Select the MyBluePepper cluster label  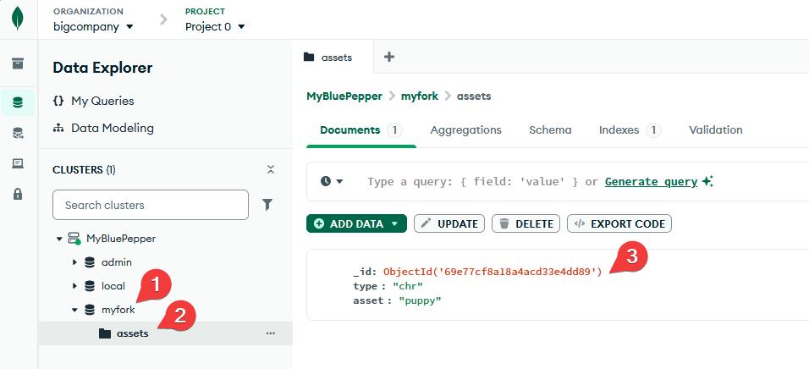[x=121, y=239]
